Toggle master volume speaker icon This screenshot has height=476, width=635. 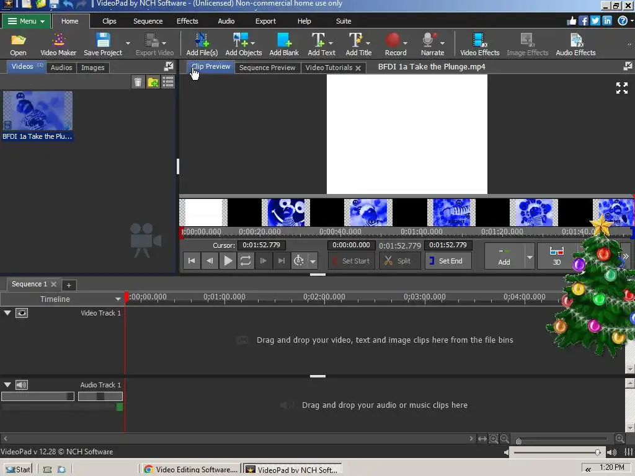click(x=611, y=452)
